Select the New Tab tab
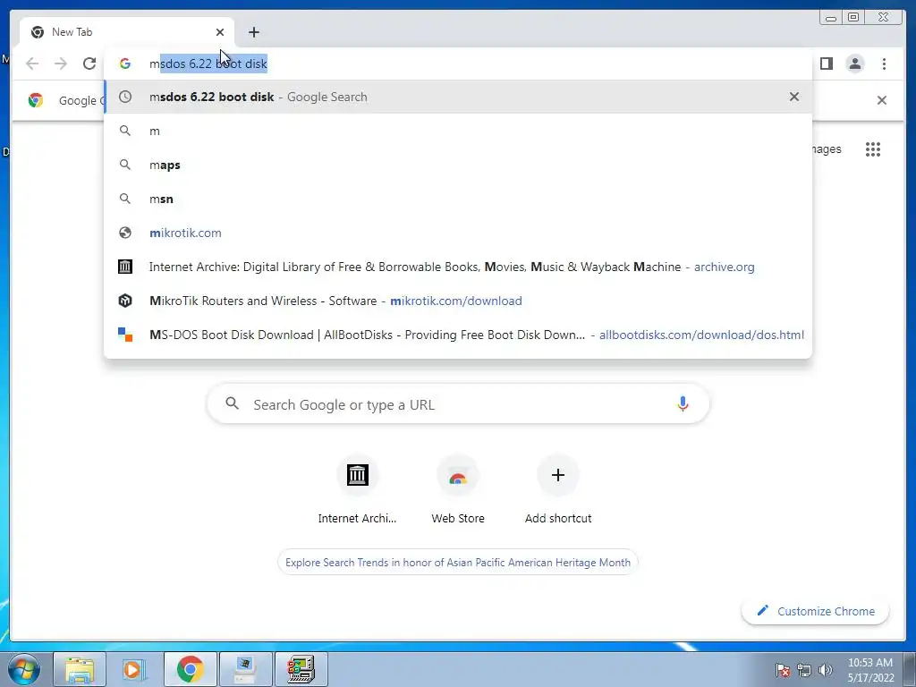 point(127,32)
